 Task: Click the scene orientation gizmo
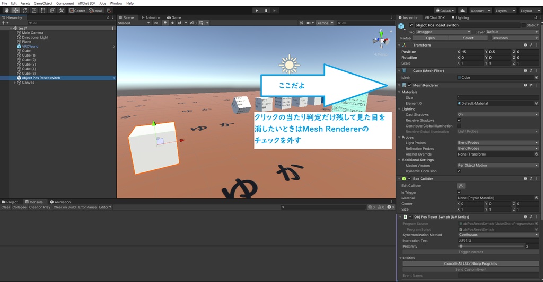point(381,40)
